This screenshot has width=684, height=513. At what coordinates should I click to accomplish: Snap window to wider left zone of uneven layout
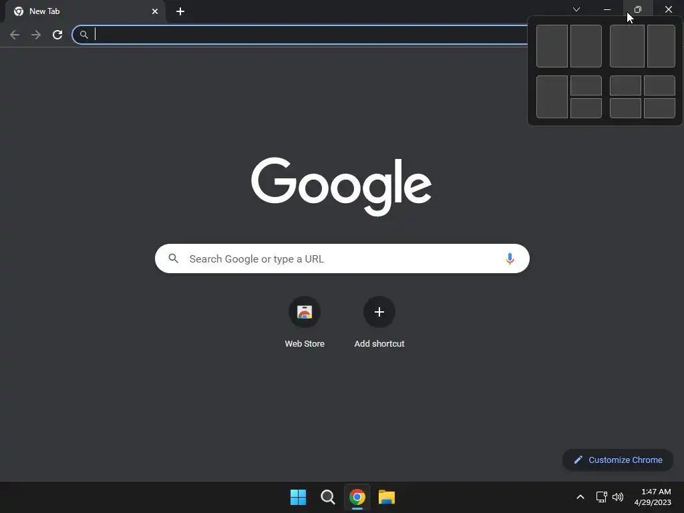tap(627, 46)
